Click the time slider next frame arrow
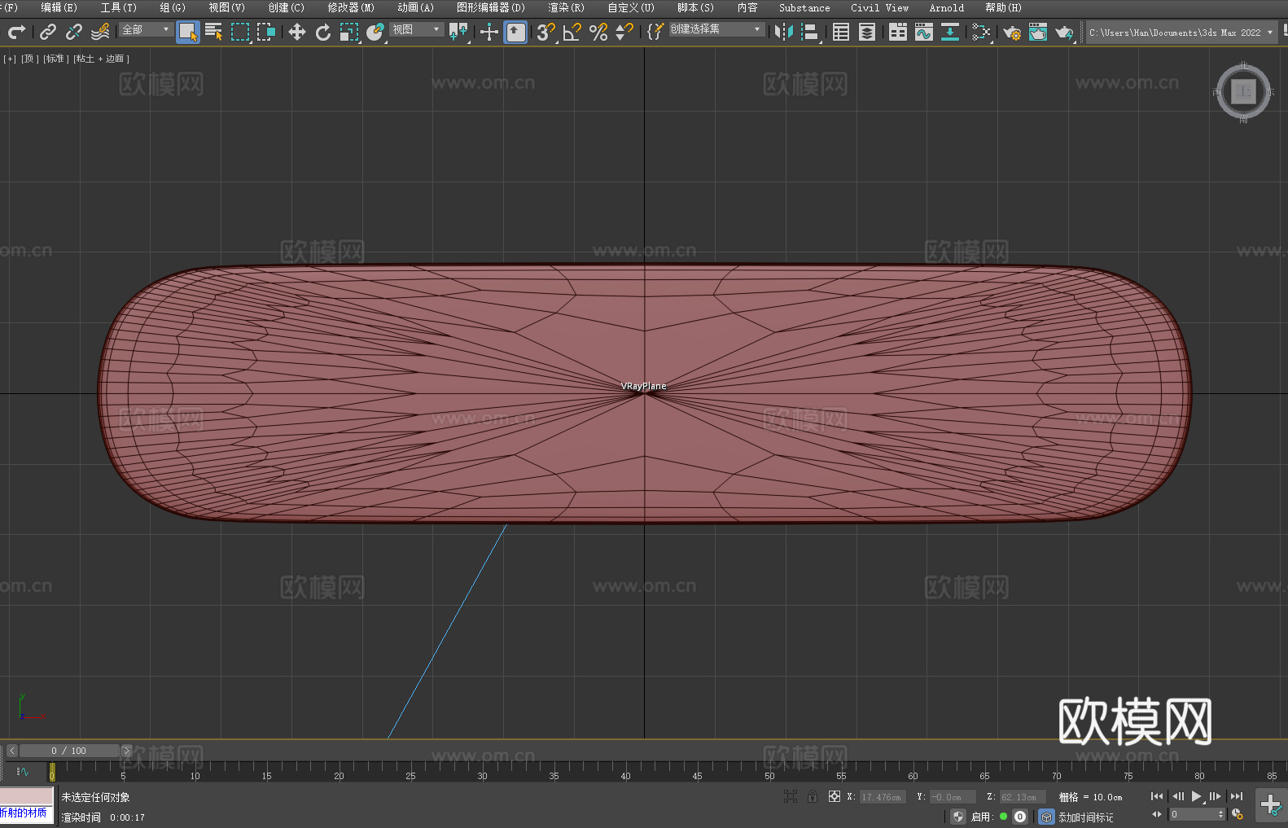This screenshot has width=1288, height=828. 126,751
